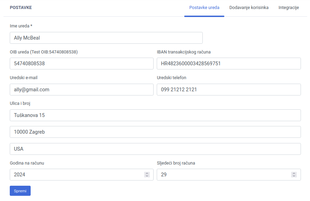Decrease Sljedeći broj računa with down arrow
The image size is (310, 201).
pyautogui.click(x=294, y=176)
